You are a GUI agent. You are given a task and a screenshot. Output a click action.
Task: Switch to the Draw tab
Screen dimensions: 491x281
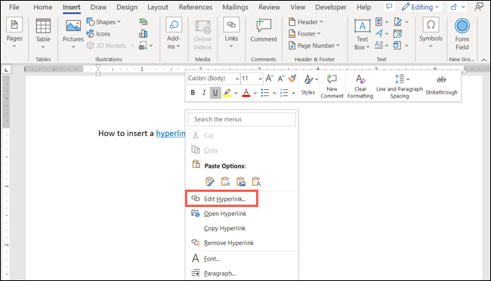pyautogui.click(x=98, y=7)
